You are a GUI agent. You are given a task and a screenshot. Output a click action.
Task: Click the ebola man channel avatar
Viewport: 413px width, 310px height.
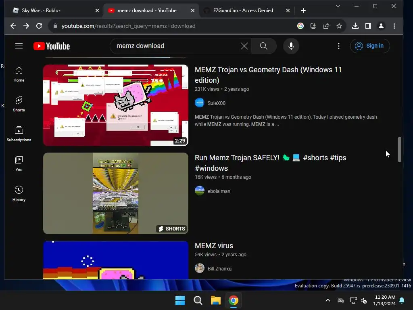point(199,191)
